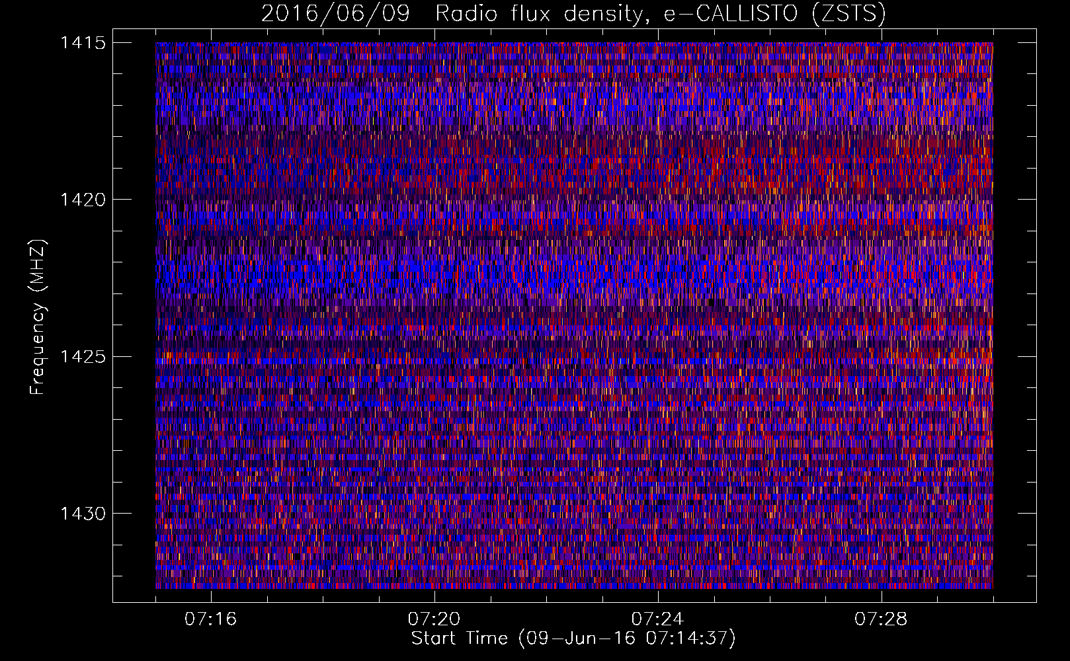Click inside the radio spectrogram plot

click(574, 315)
